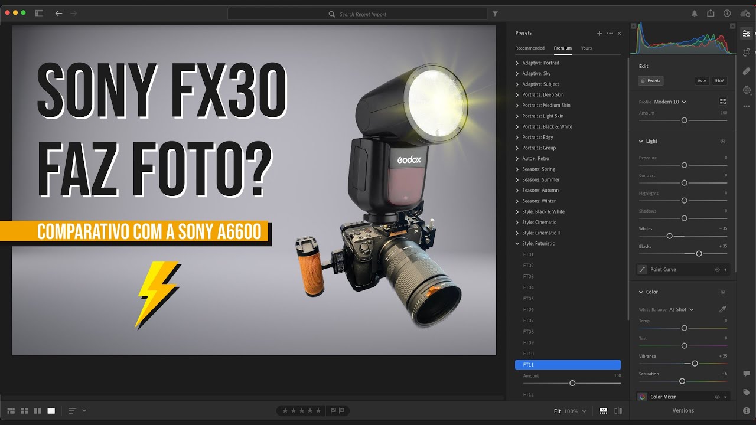The image size is (756, 425).
Task: Open notifications bell
Action: 695,14
